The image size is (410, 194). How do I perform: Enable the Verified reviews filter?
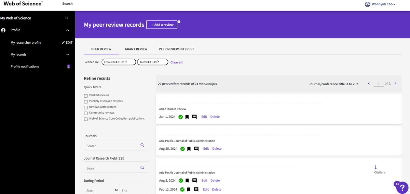pyautogui.click(x=86, y=95)
